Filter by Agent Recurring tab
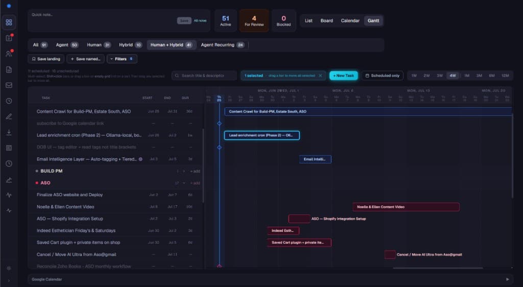 point(223,45)
